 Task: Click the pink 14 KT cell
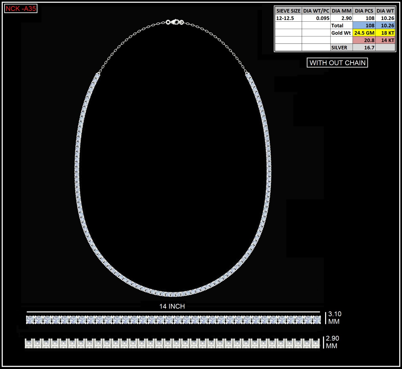385,40
